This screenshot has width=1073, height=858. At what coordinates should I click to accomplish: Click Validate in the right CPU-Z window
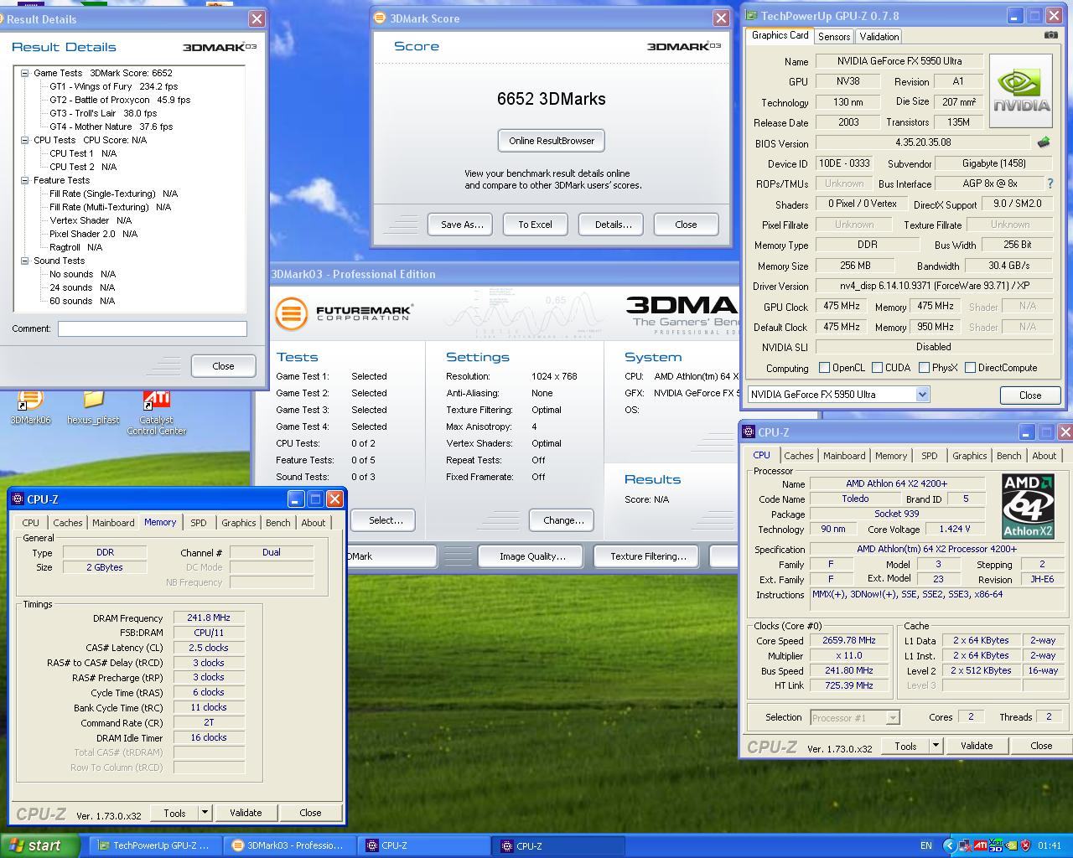(x=977, y=746)
